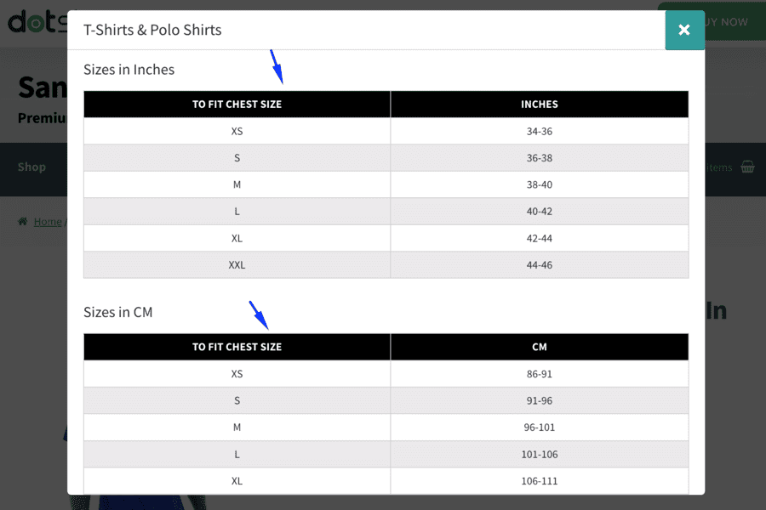766x510 pixels.
Task: Click the basket icon beside items
Action: [x=747, y=167]
